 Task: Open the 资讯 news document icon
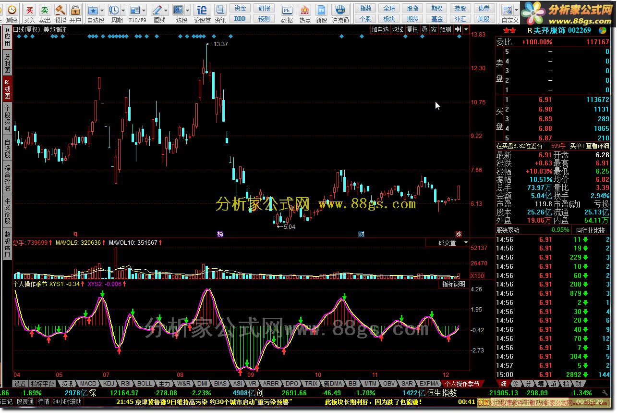(220, 10)
